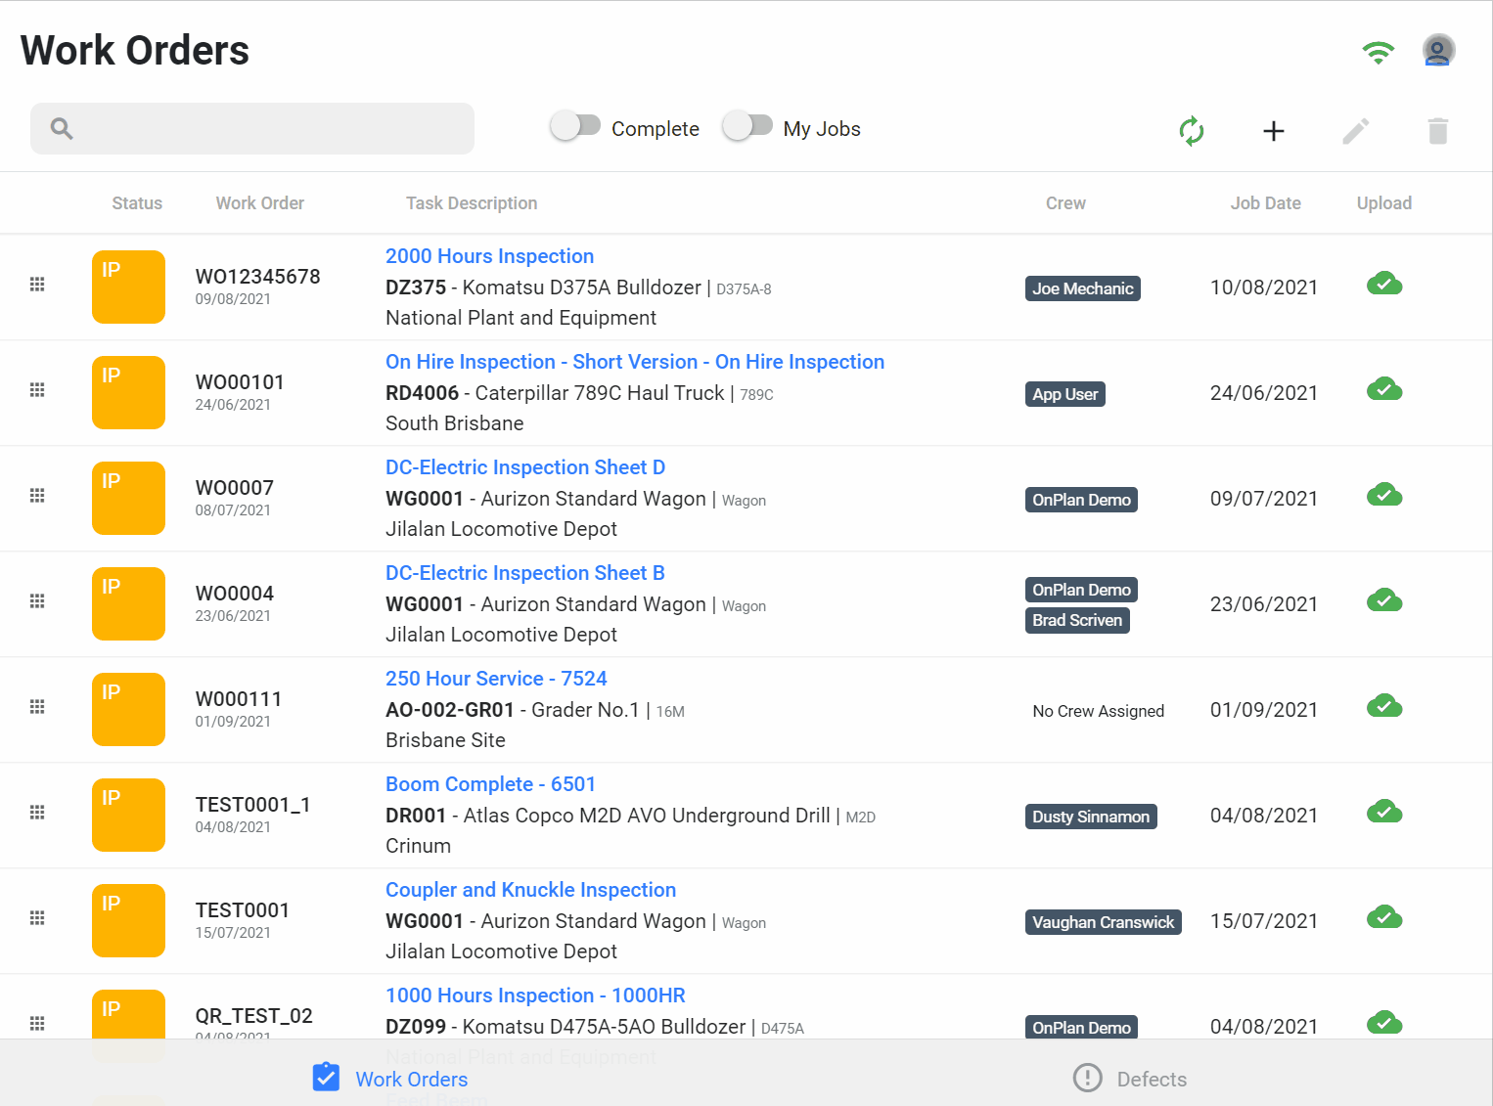Click drag handle grid icon for WO12345678
This screenshot has height=1106, width=1493.
click(37, 284)
